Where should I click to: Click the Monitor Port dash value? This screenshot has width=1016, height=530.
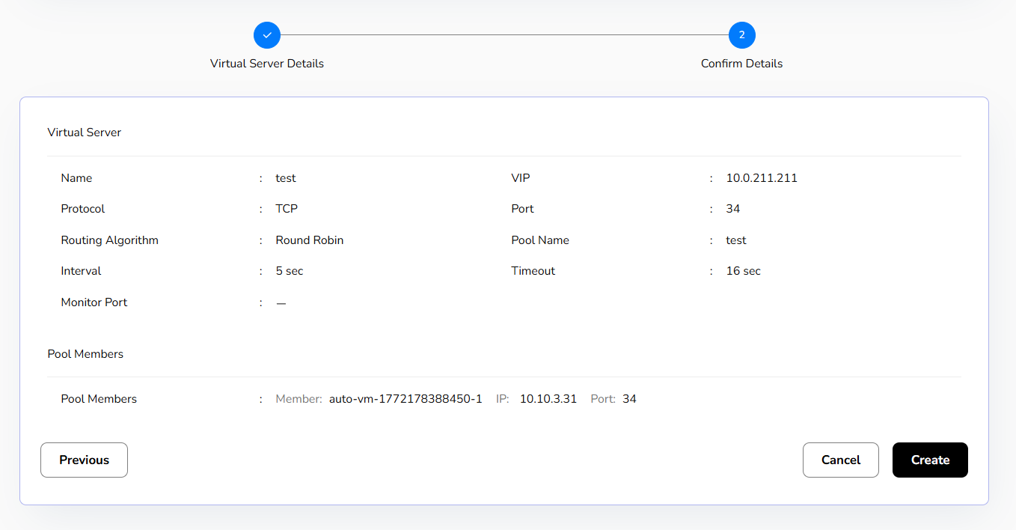click(x=281, y=303)
